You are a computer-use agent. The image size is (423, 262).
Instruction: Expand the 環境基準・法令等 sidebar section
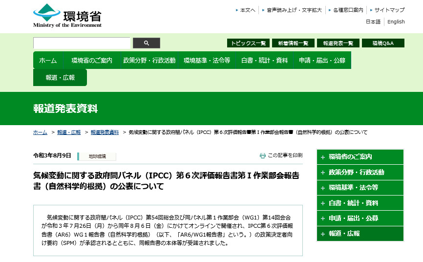(360, 187)
